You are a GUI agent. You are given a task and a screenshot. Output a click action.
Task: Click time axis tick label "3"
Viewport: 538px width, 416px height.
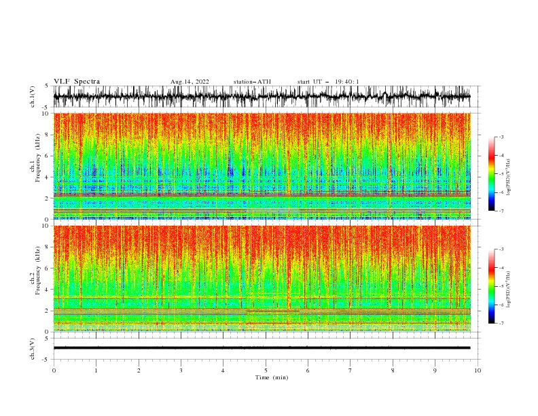[181, 370]
